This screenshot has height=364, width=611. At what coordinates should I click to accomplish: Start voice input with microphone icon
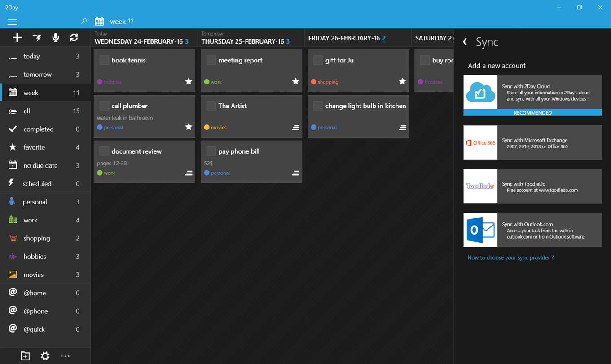pos(56,38)
